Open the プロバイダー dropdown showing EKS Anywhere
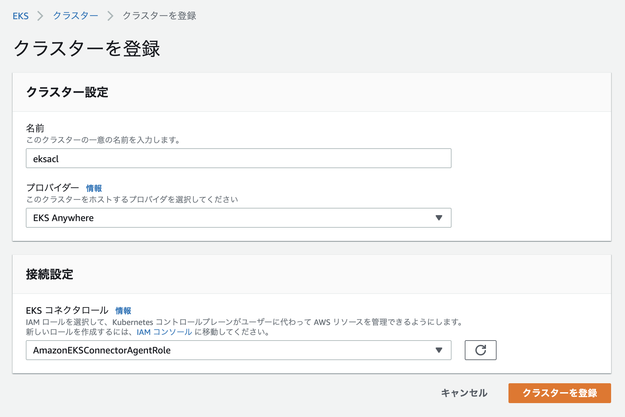This screenshot has height=417, width=625. [x=238, y=218]
